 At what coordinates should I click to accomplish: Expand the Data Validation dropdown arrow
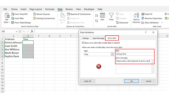pyautogui.click(x=162, y=22)
